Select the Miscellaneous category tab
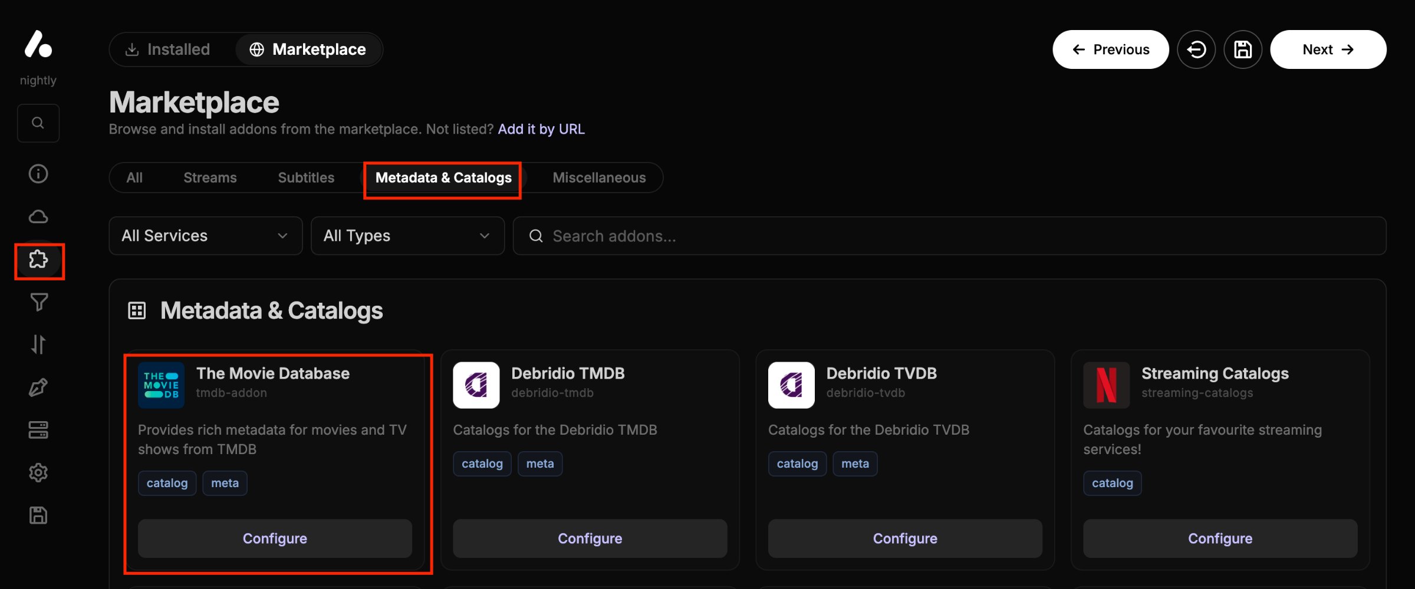This screenshot has width=1415, height=589. point(599,178)
